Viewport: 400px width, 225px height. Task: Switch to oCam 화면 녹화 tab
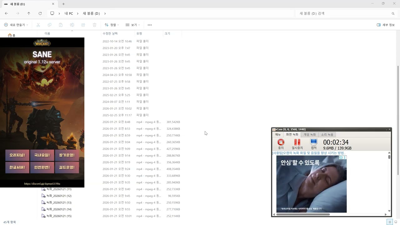pyautogui.click(x=292, y=134)
